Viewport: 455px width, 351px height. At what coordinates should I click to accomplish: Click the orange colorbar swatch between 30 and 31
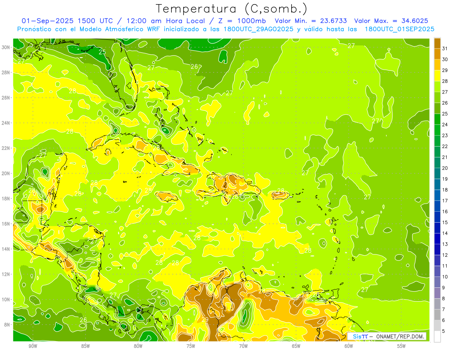438,54
